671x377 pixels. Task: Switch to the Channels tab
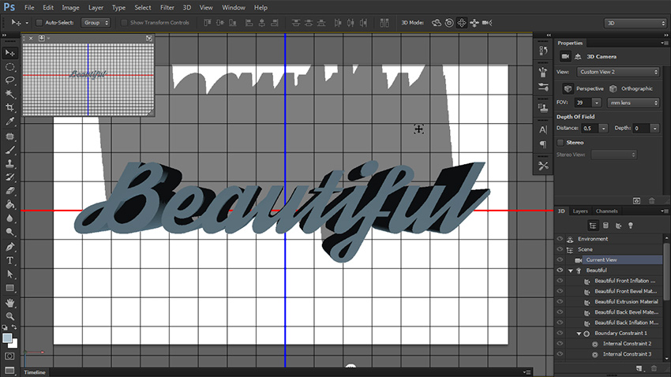[x=606, y=211]
